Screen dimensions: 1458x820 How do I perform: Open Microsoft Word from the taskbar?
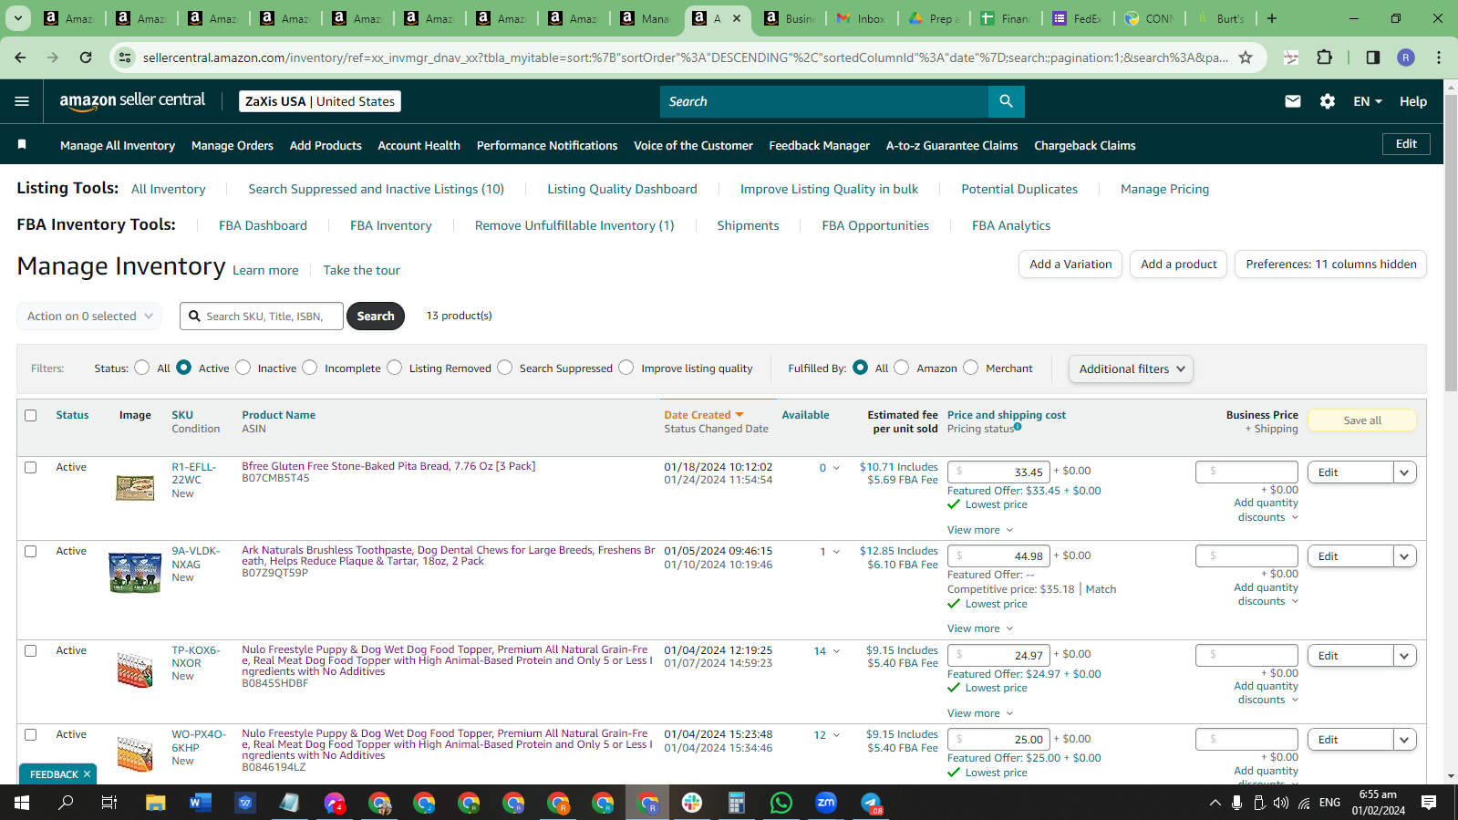coord(201,803)
